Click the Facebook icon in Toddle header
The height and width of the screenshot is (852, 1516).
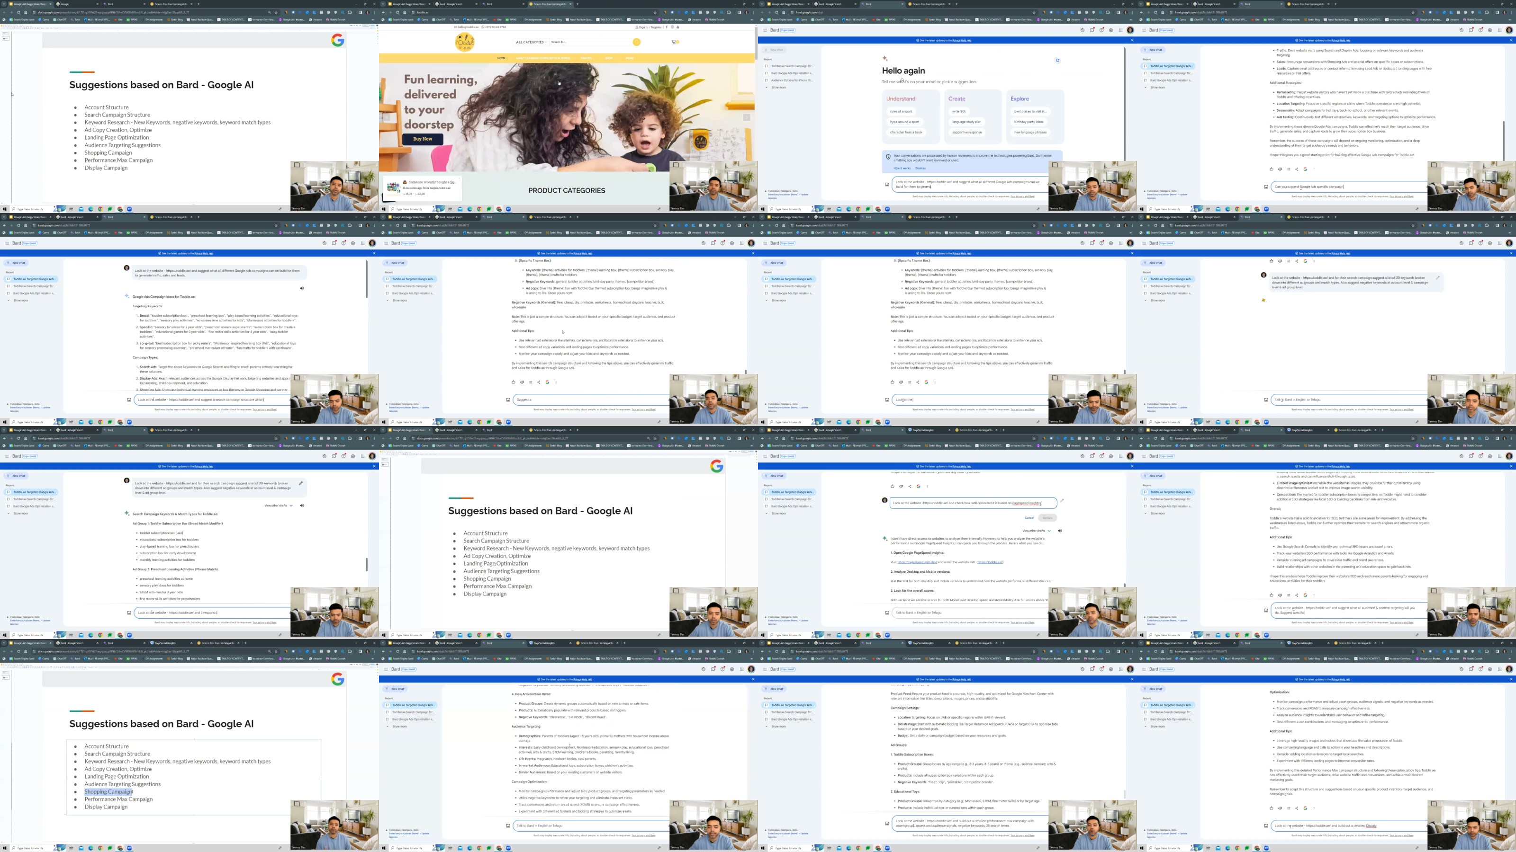667,27
